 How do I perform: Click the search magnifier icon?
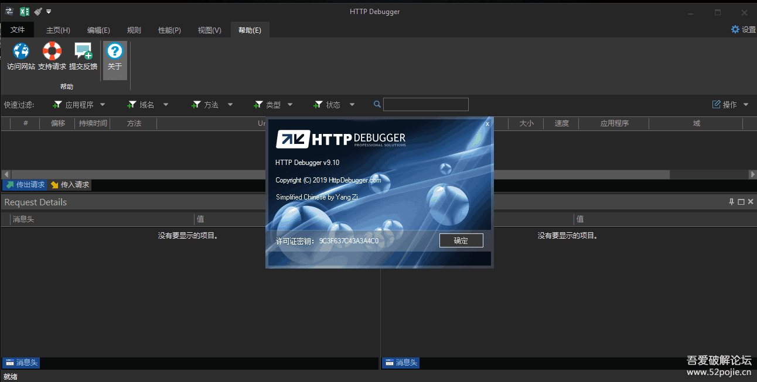click(x=377, y=104)
